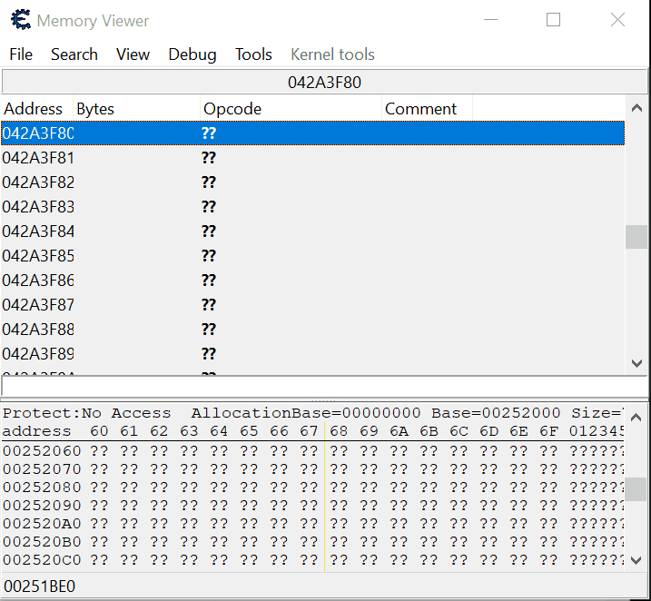Select disassembler row 042A3F85
Viewport: 651px width, 601px height.
click(38, 256)
